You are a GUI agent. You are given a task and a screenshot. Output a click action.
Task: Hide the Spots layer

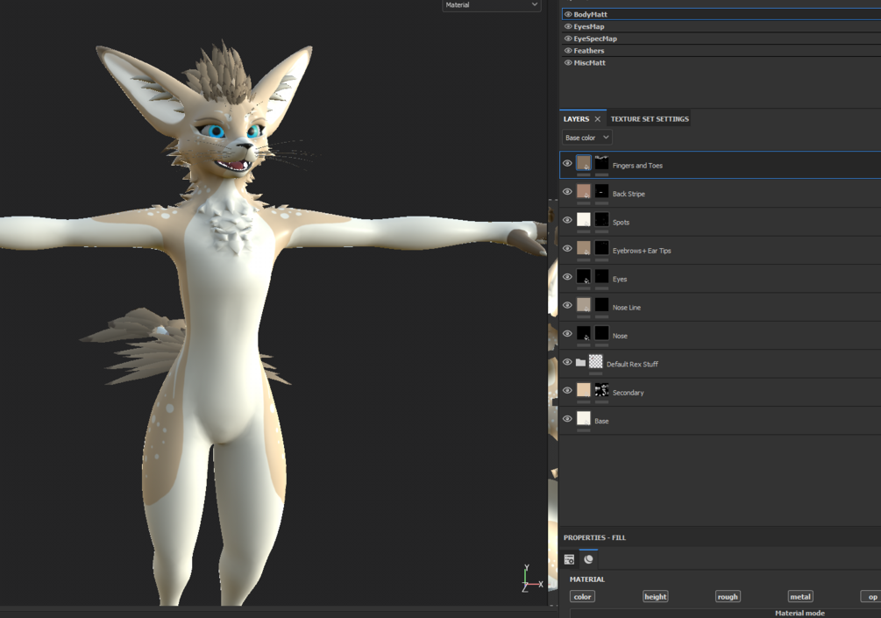567,220
